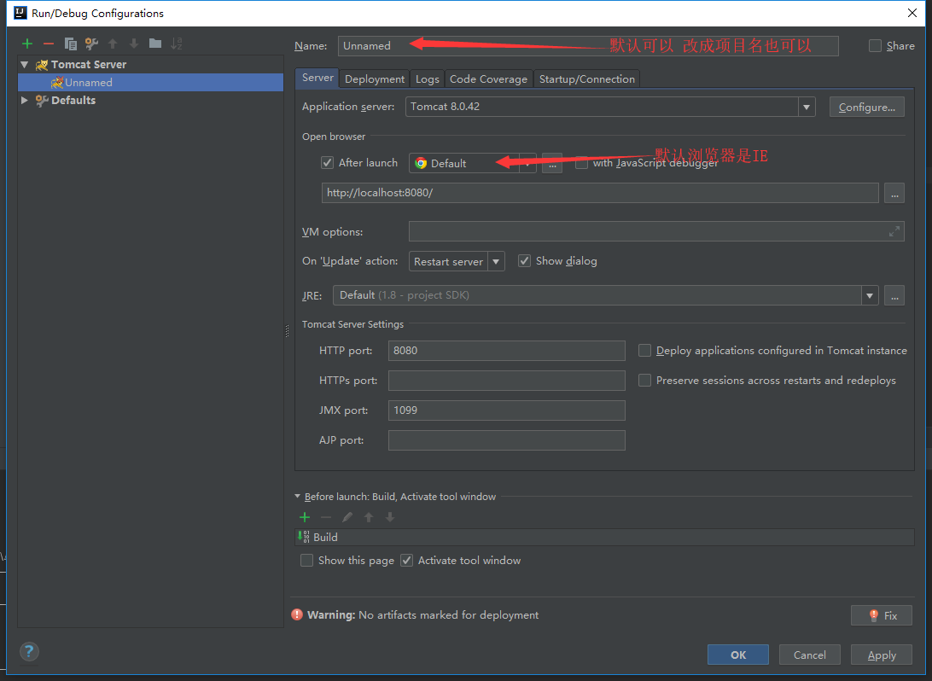
Task: Switch to Logs tab
Action: pos(428,79)
